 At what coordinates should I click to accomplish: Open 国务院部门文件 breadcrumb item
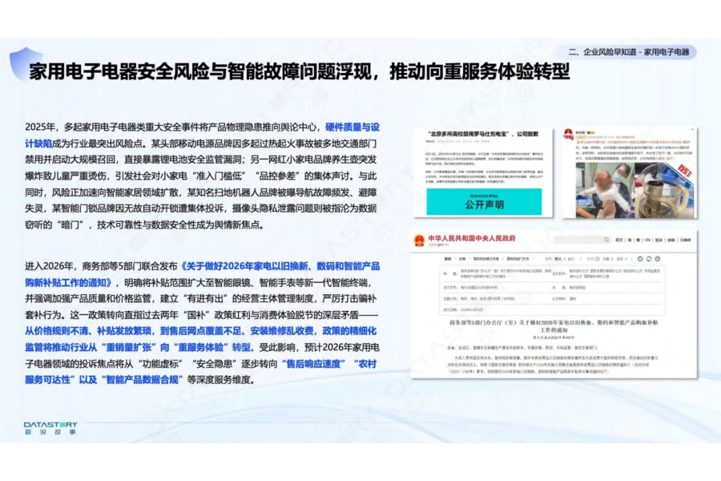pos(518,259)
